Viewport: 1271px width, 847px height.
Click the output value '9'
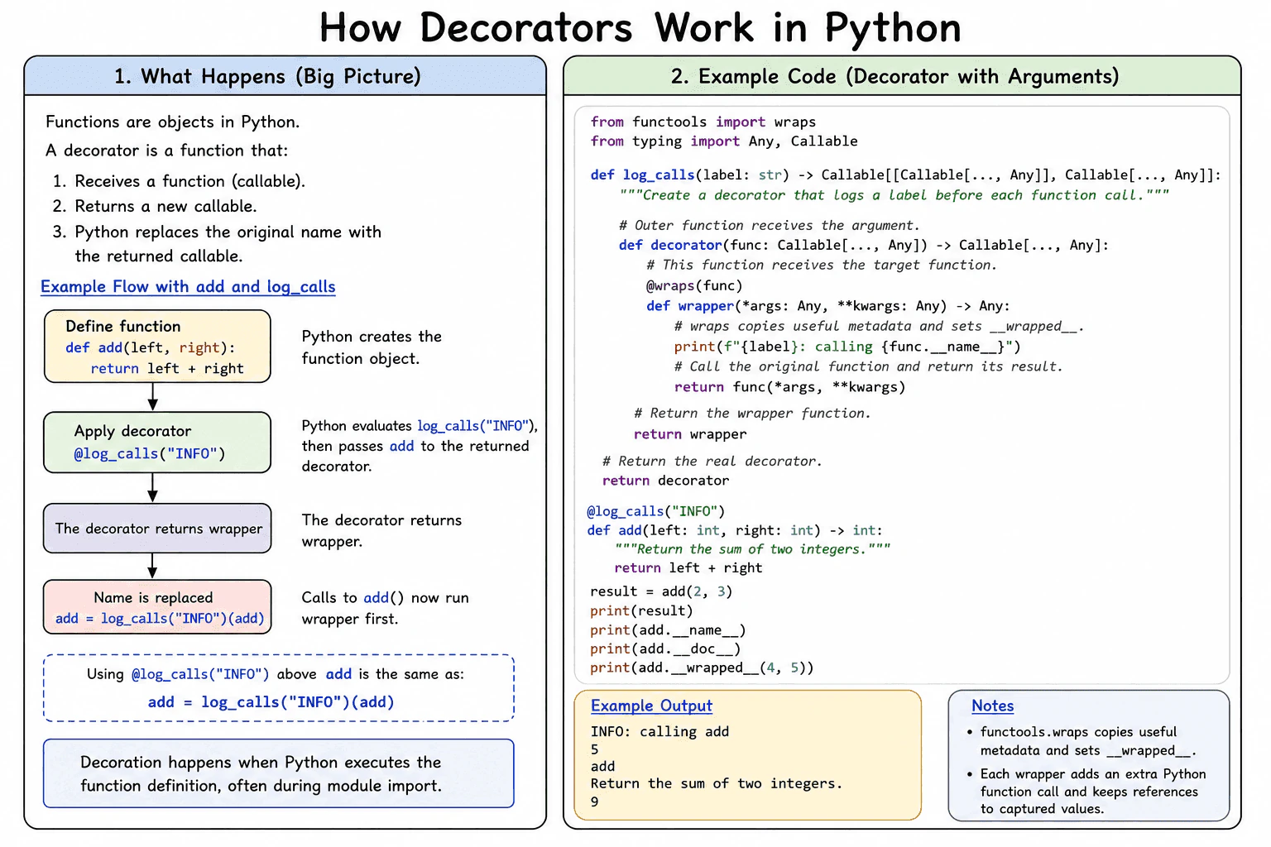pos(594,802)
